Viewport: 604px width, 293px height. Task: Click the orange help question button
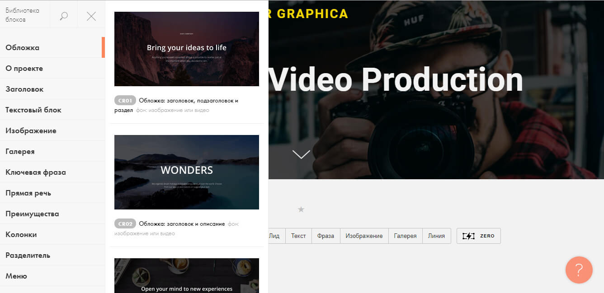[579, 270]
